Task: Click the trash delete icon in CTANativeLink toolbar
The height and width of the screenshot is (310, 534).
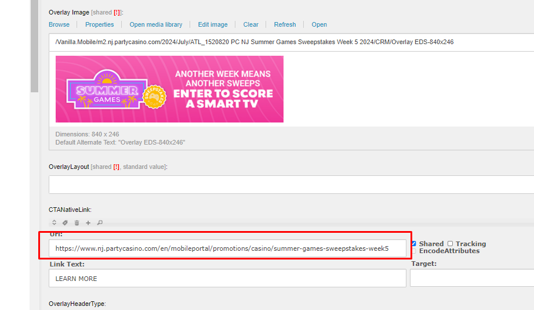Action: (77, 223)
